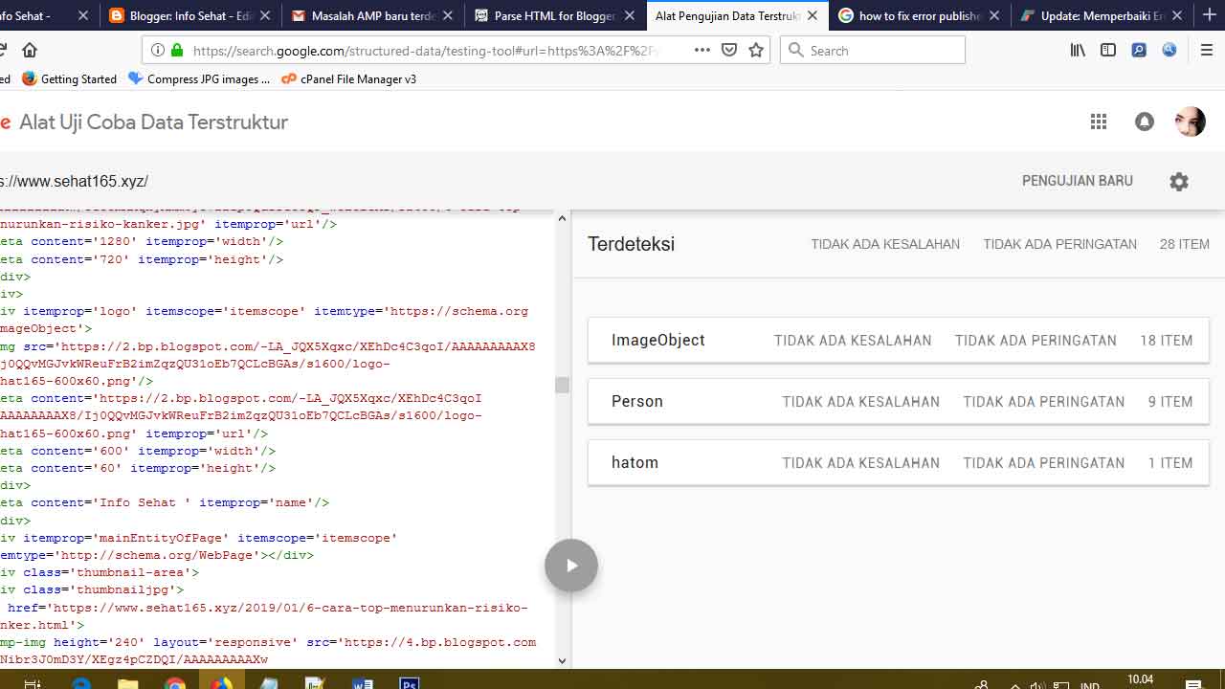Show site information padlock icon
The height and width of the screenshot is (689, 1225).
point(177,50)
